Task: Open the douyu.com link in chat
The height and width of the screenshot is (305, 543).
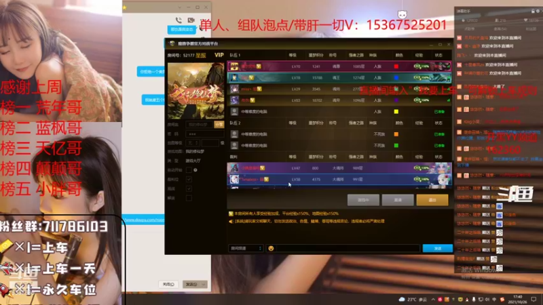Action: [x=144, y=220]
